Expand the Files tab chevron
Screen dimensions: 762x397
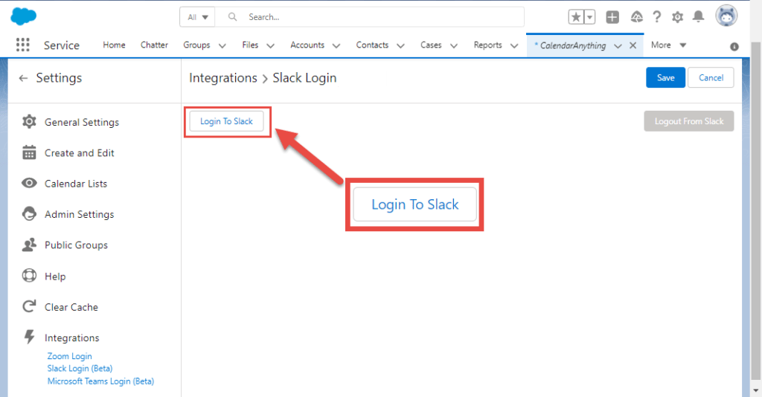click(x=271, y=45)
